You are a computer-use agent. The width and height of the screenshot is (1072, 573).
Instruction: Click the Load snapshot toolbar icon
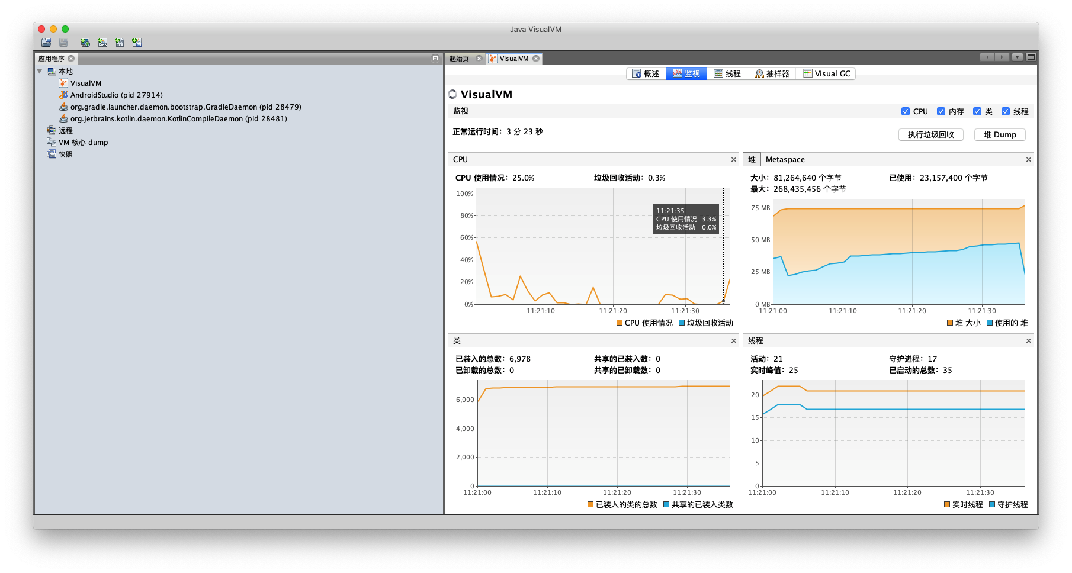[x=46, y=43]
